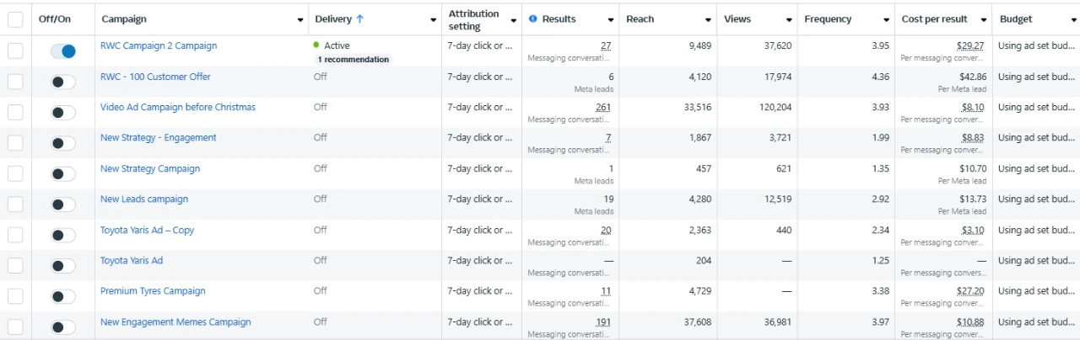Expand the Reach column dropdown

(x=709, y=19)
